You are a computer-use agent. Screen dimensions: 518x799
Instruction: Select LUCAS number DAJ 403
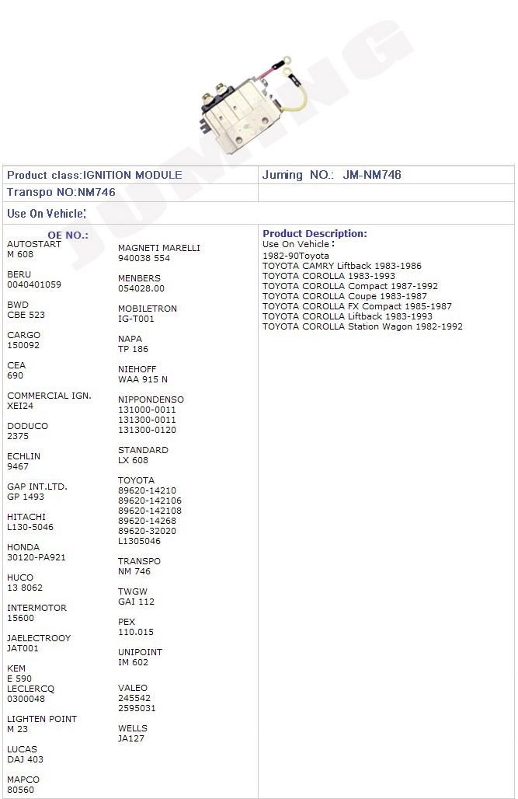[x=26, y=759]
